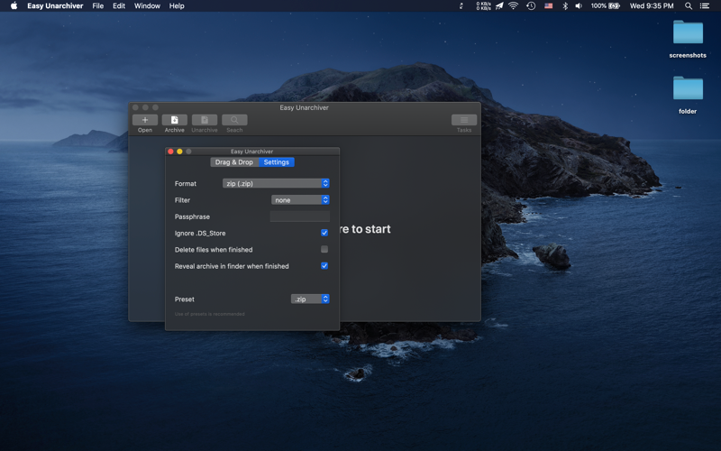Click the 100% battery percentage text
This screenshot has width=721, height=451.
(598, 6)
